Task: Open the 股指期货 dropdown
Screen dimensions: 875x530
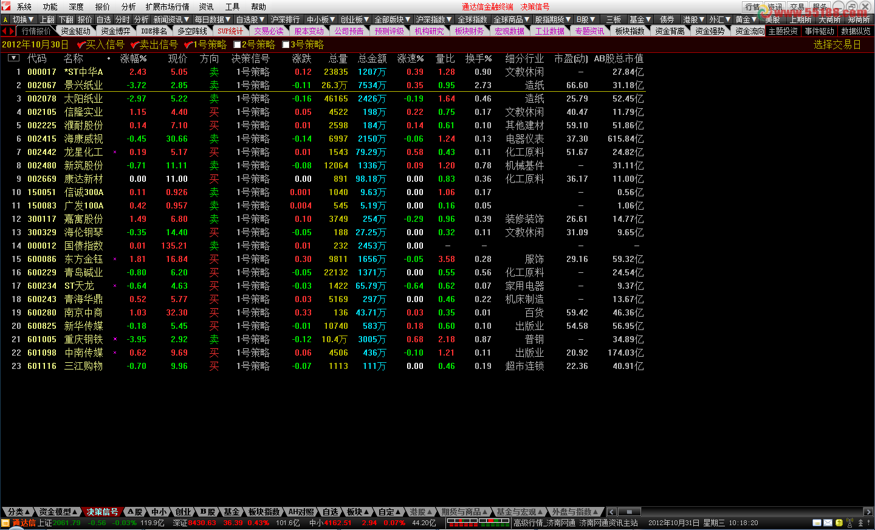Action: click(554, 19)
